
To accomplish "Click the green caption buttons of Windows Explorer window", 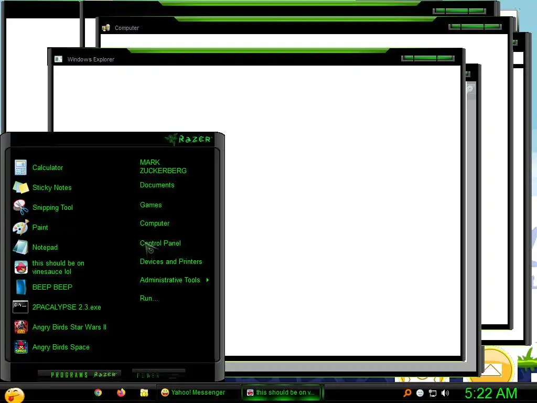I will [428, 58].
